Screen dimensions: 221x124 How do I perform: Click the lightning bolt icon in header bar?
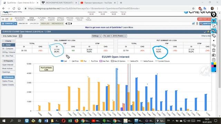(208, 32)
